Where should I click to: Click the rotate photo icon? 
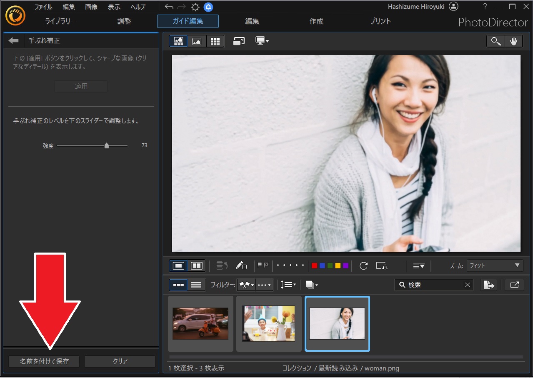(363, 265)
